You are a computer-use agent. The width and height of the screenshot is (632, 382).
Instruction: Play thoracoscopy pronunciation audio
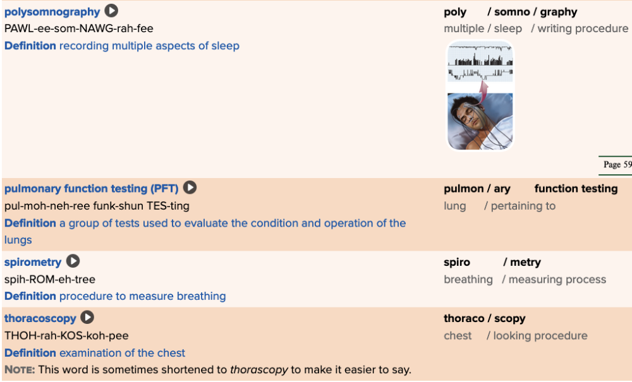(x=87, y=318)
